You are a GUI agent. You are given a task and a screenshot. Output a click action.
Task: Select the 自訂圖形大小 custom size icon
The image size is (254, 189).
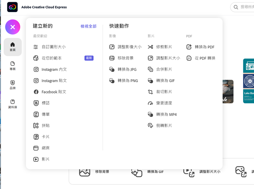pos(36,47)
